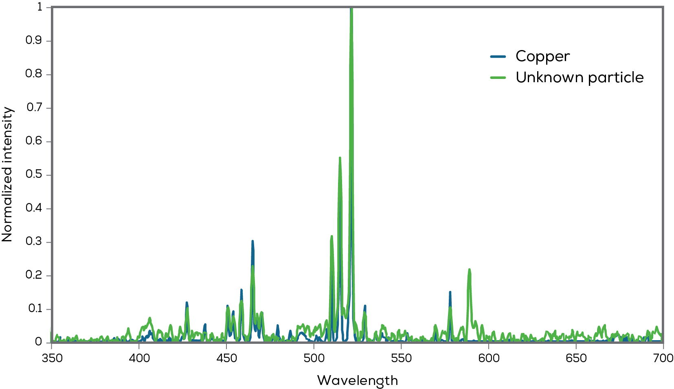Click the 550 x-axis tick label

click(x=402, y=358)
